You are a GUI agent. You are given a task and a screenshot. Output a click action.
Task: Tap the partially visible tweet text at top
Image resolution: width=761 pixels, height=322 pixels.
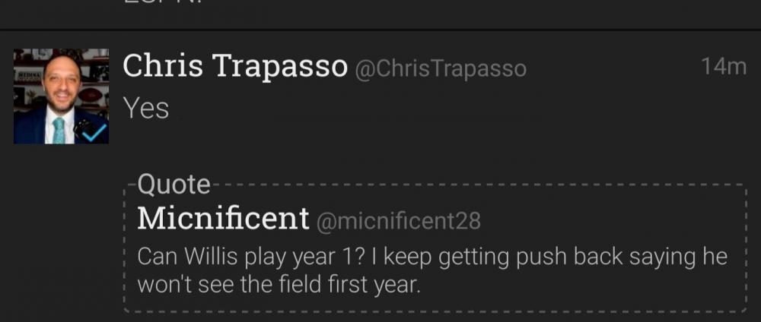(x=152, y=5)
